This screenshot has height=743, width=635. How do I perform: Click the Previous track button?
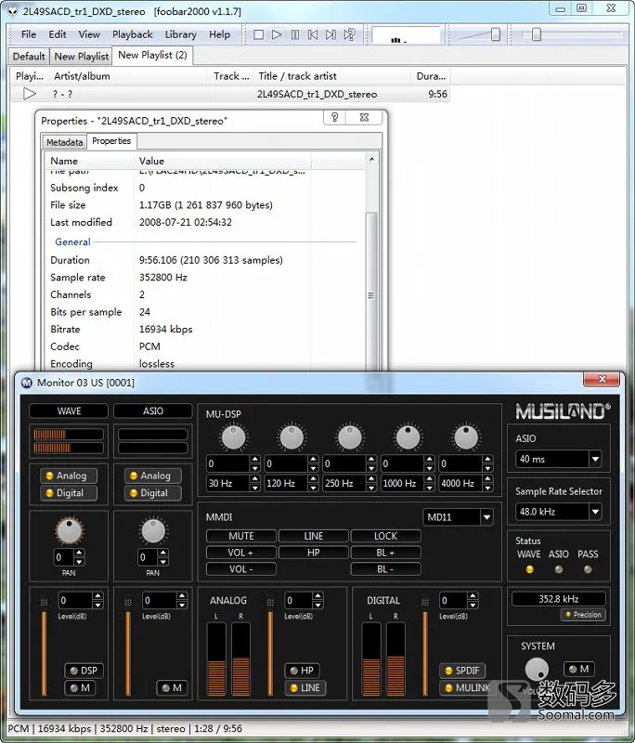(313, 34)
